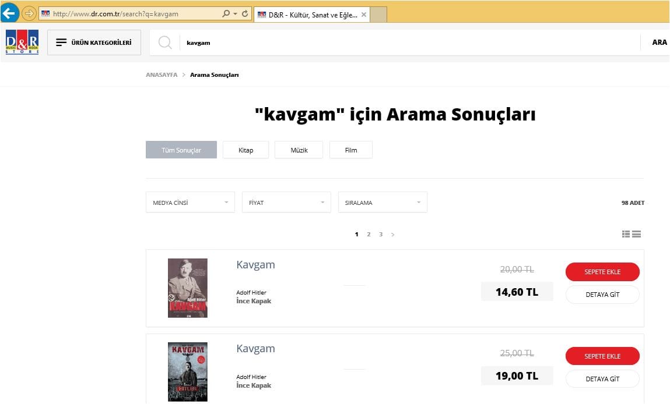Select the Film results tab
The width and height of the screenshot is (670, 404).
pos(351,150)
